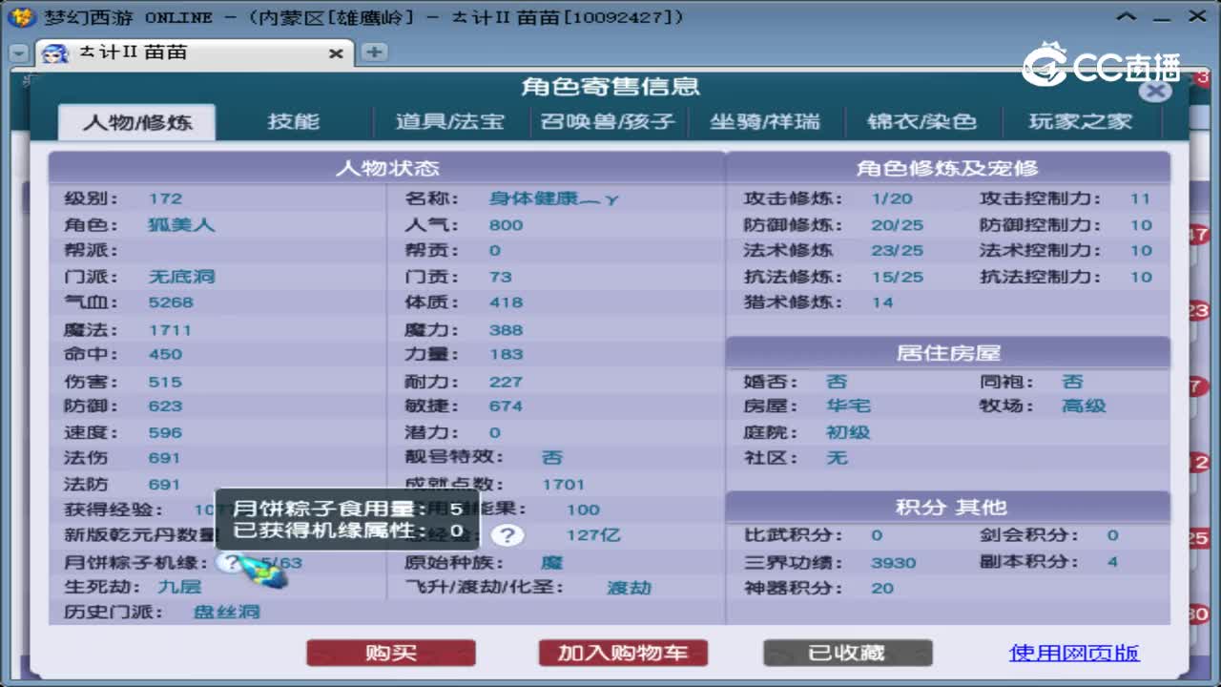1221x687 pixels.
Task: Click the question mark near 月饼粽子机缘
Action: 227,563
